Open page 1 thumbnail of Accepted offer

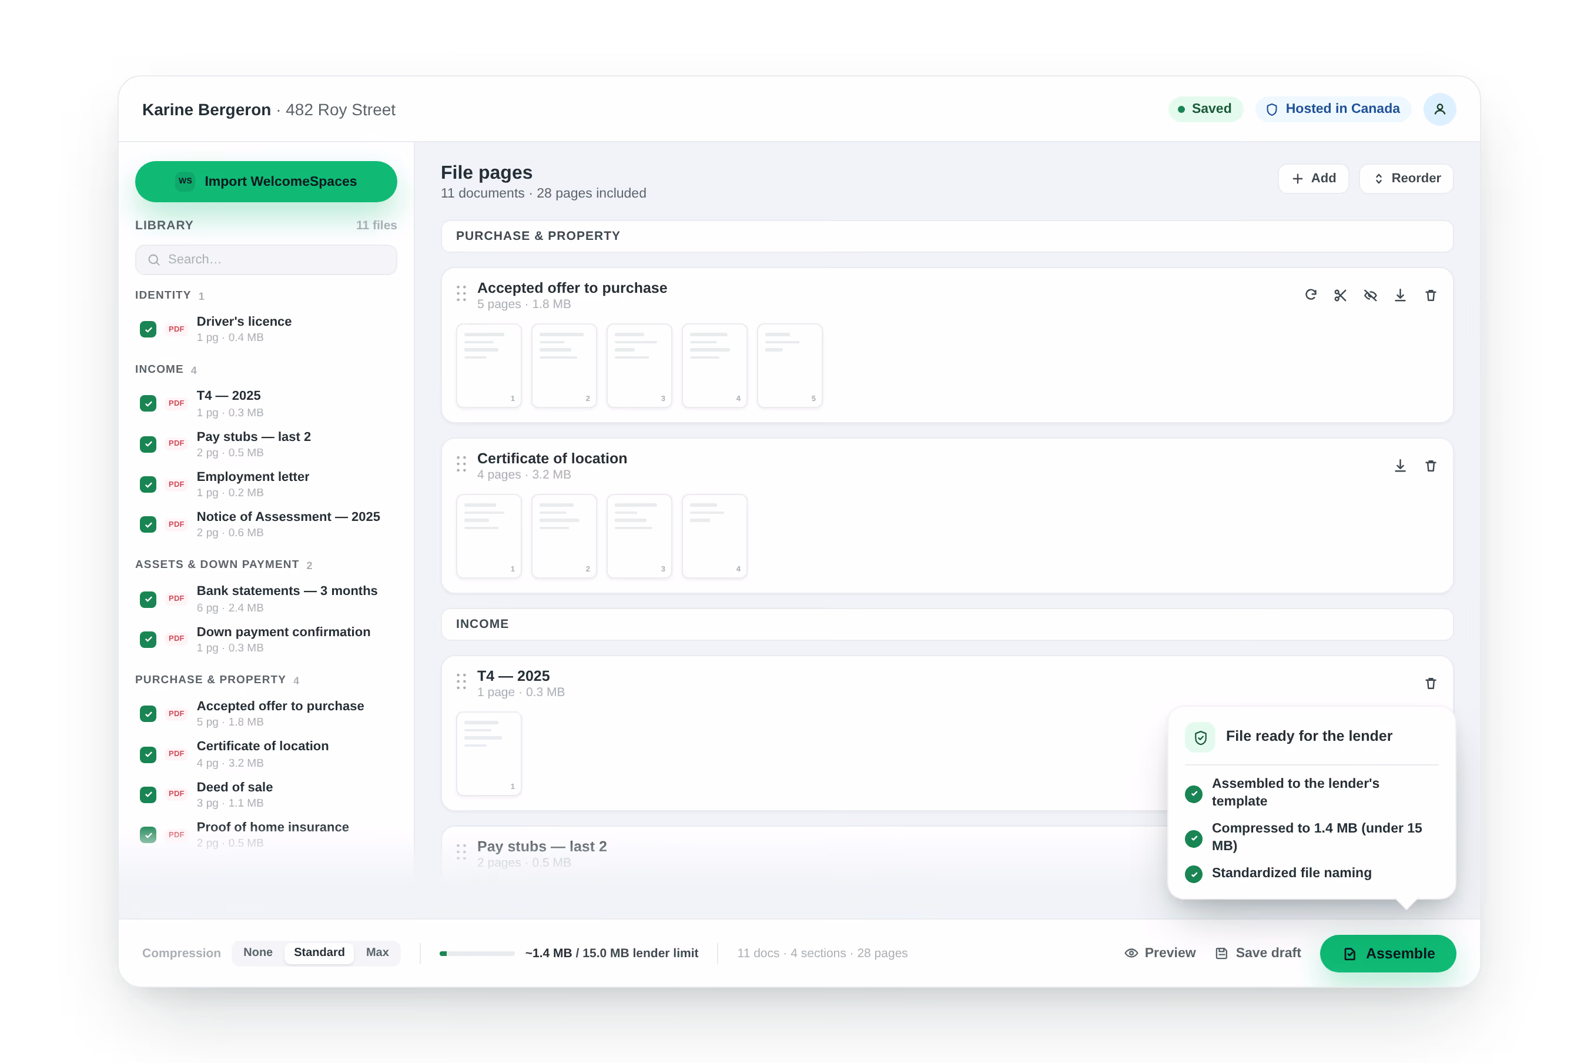(x=488, y=366)
